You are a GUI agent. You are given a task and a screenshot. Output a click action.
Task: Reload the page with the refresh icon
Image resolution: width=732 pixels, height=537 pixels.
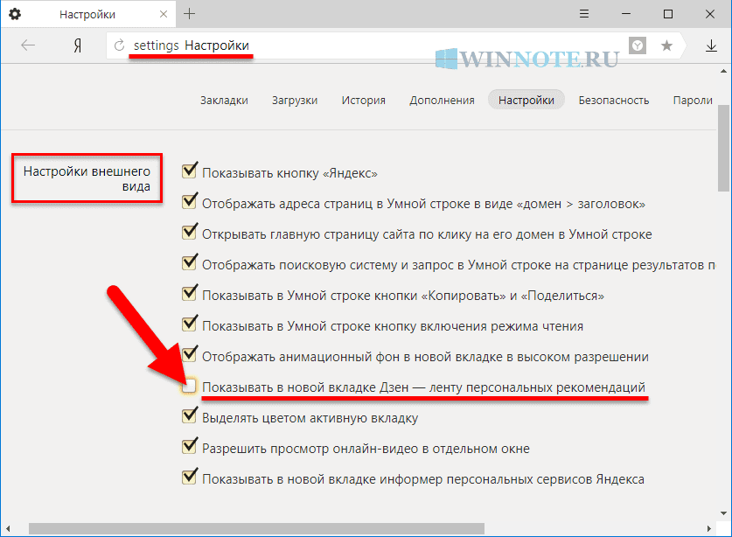pos(120,45)
